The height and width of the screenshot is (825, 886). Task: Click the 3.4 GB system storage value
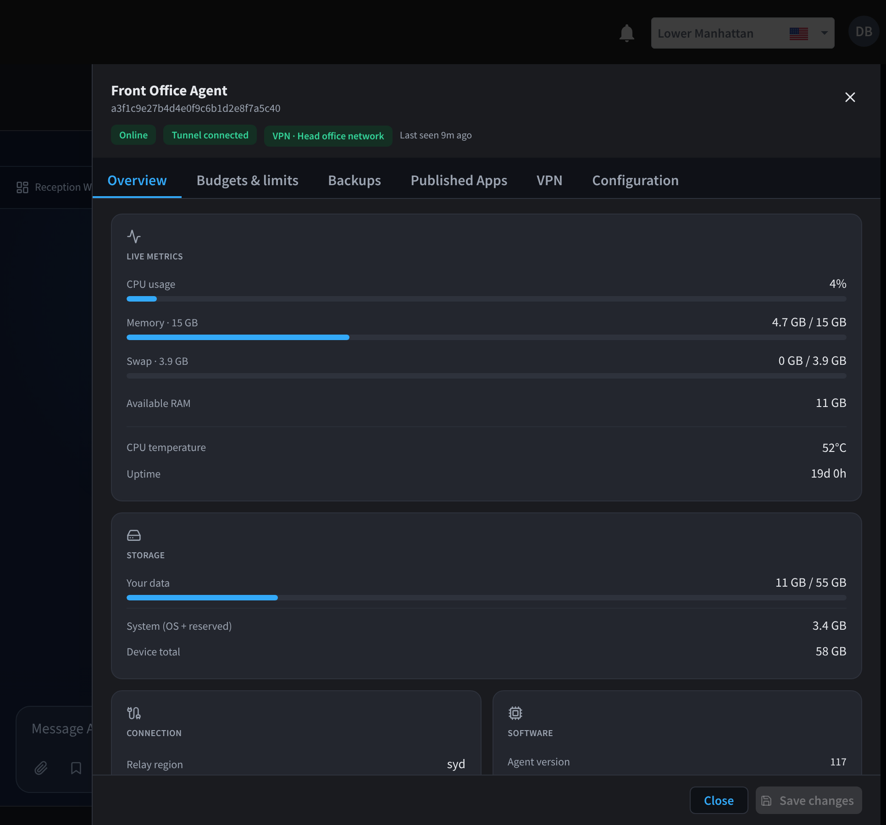click(829, 626)
